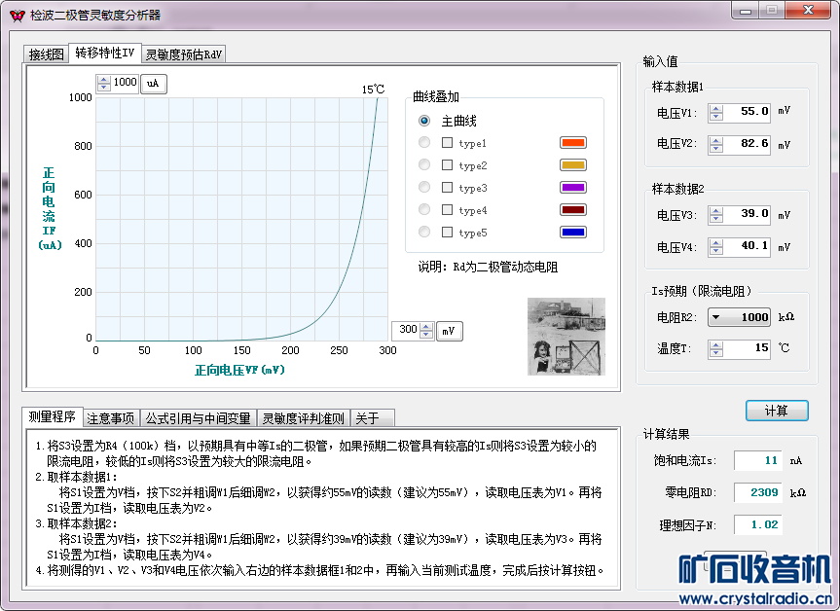
Task: Open the 关于 tab
Action: coord(373,418)
